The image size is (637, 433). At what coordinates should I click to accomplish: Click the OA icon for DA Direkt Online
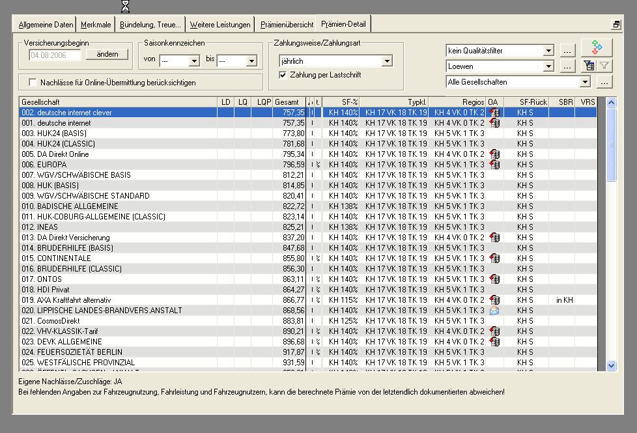coord(494,154)
